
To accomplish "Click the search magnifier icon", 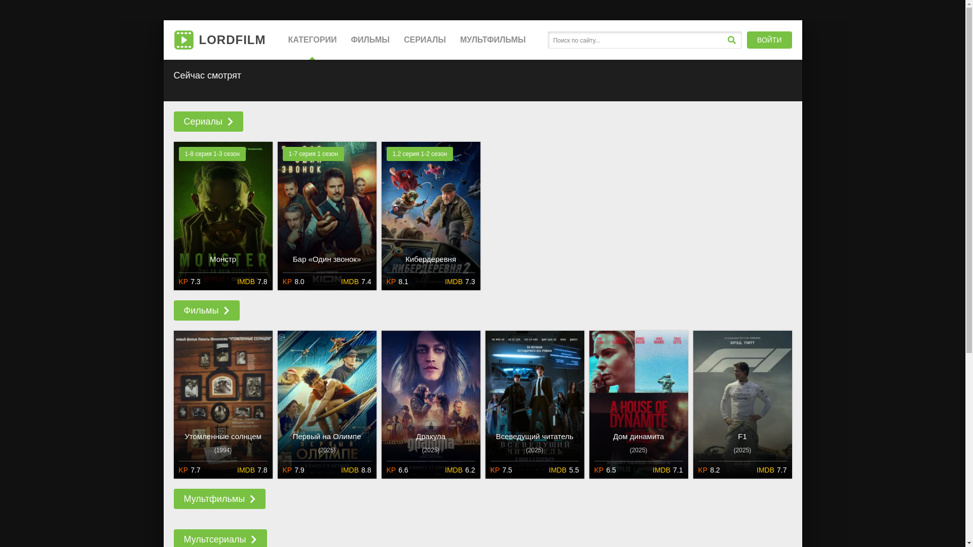I will click(731, 40).
